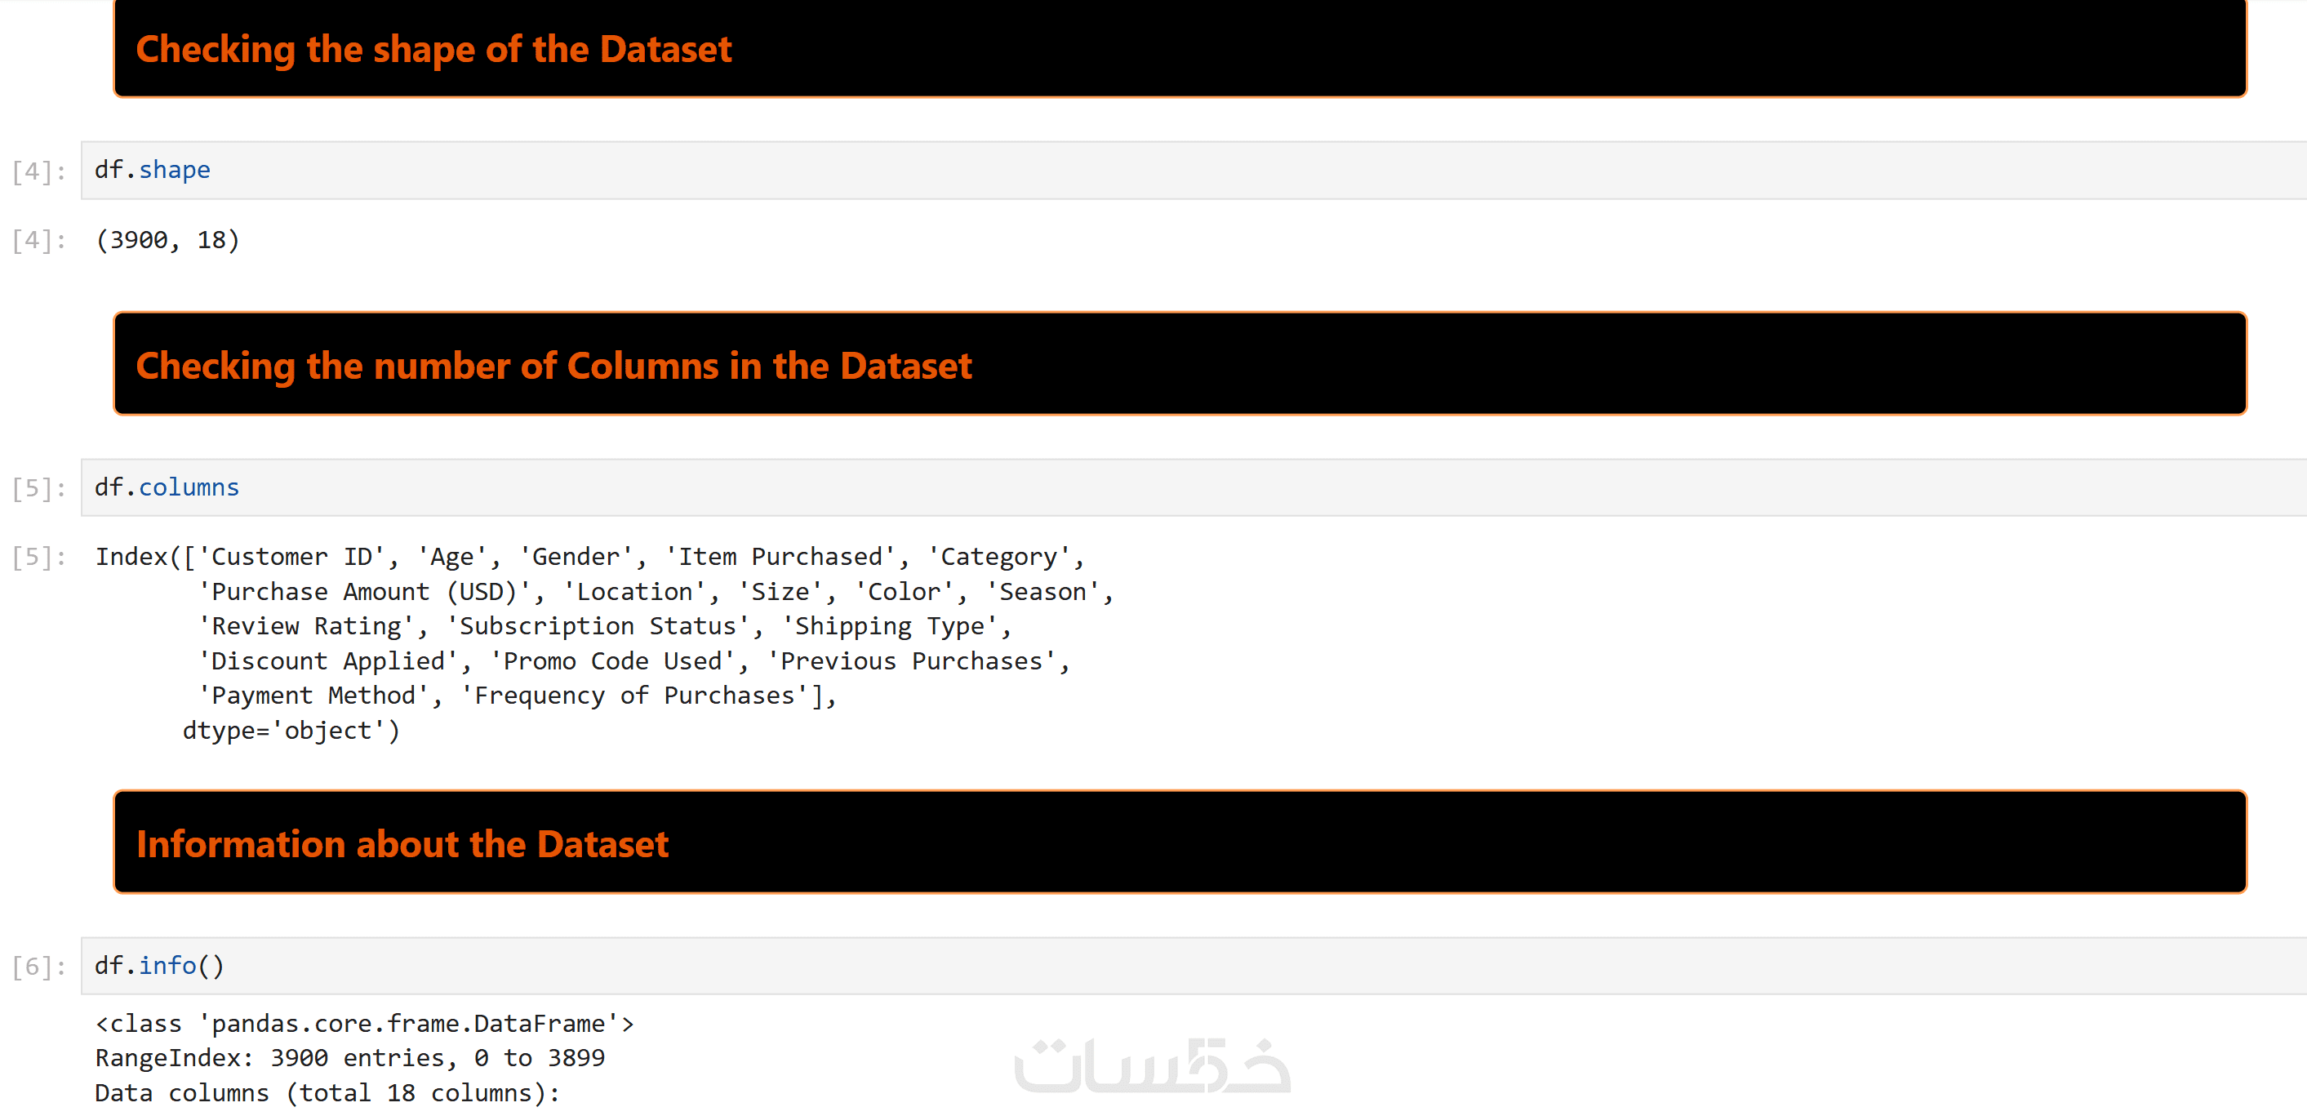
Task: Click the output prompt beside the Index output
Action: point(39,557)
